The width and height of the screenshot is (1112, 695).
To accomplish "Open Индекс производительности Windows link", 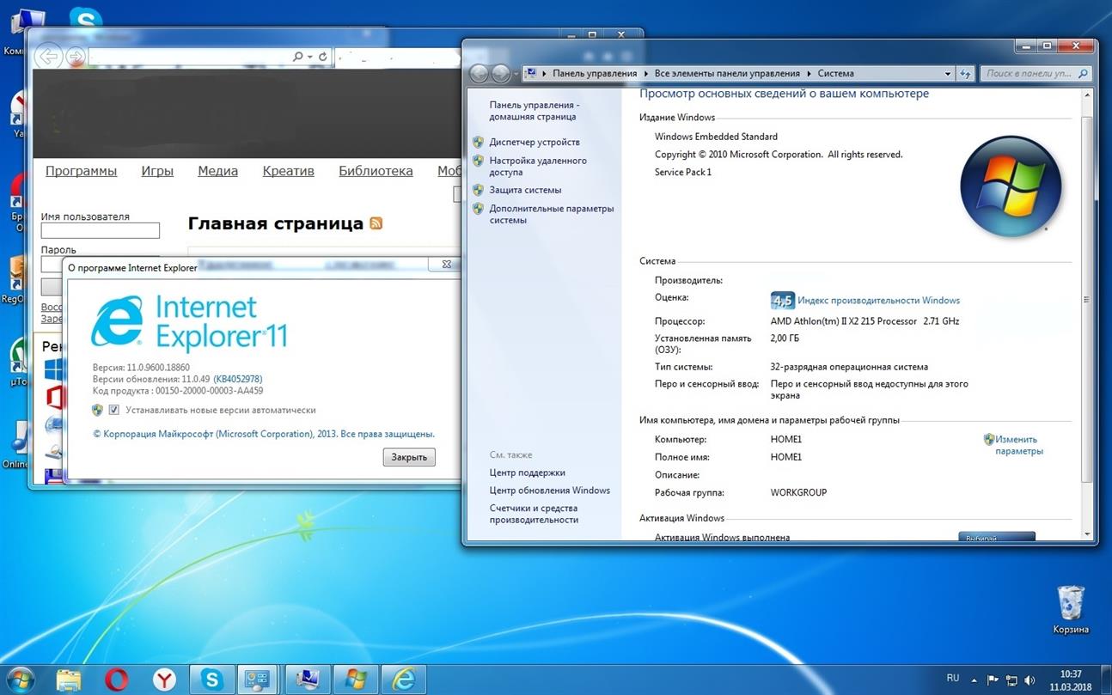I will (878, 301).
